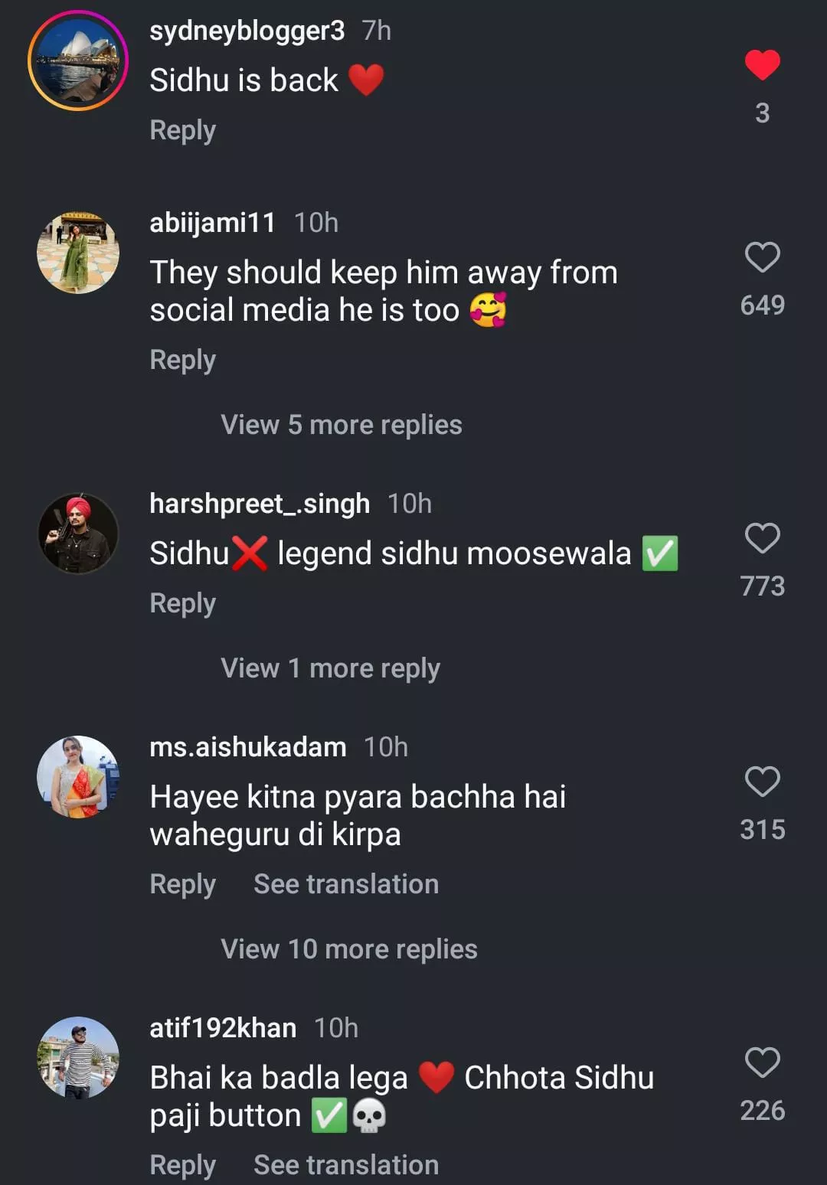The height and width of the screenshot is (1185, 827).
Task: Tap heart on ms.aishukadam's comment
Action: pos(762,782)
